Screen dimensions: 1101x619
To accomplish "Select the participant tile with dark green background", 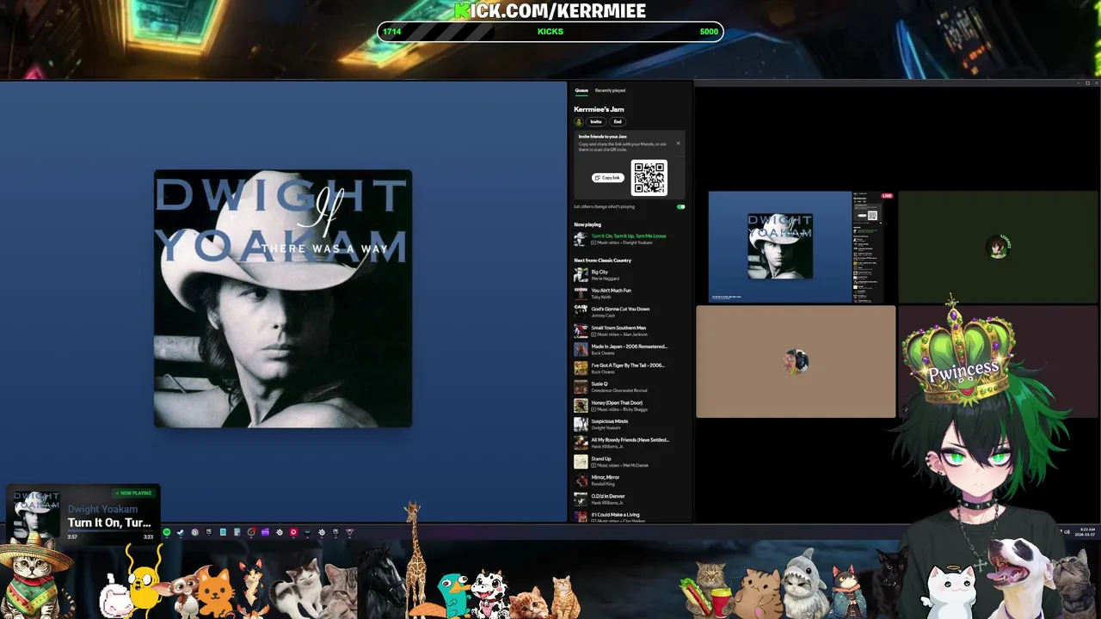I will pos(998,248).
